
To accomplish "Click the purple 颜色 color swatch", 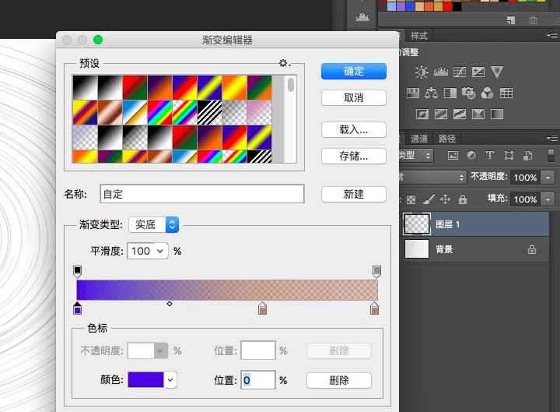I will [x=145, y=380].
